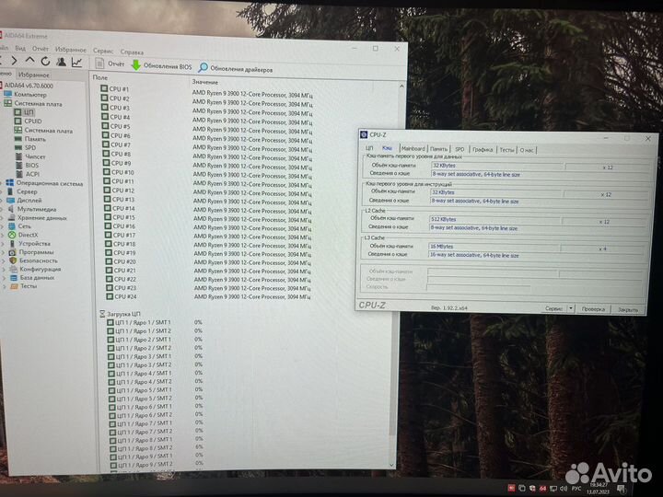
Task: Open the AIDA64 graph chart icon
Action: 76,63
